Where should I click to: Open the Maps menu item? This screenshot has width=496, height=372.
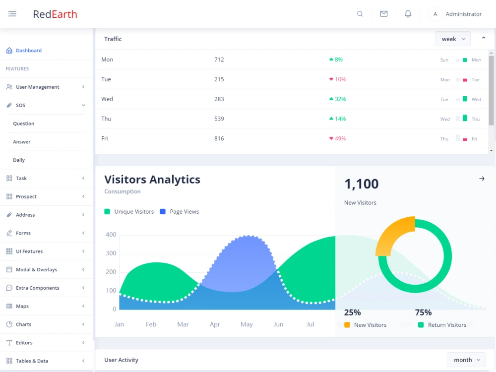click(x=47, y=306)
